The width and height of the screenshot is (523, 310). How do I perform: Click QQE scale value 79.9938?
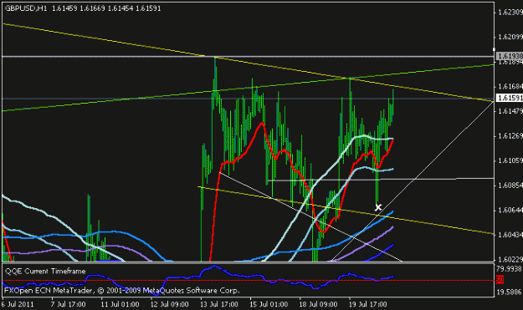coord(509,269)
